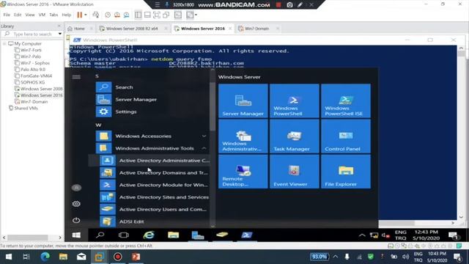Launch the Windows PowerShell tile
Viewport: 469px width, 264px height.
point(295,101)
